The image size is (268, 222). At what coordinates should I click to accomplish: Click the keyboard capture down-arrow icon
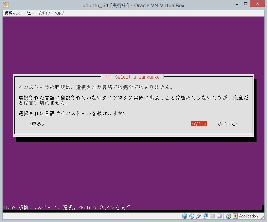[x=235, y=216]
